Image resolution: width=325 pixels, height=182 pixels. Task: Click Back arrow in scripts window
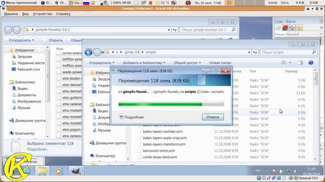click(x=88, y=52)
